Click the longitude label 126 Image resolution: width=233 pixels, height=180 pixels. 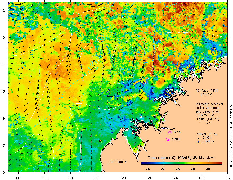tap(201, 178)
